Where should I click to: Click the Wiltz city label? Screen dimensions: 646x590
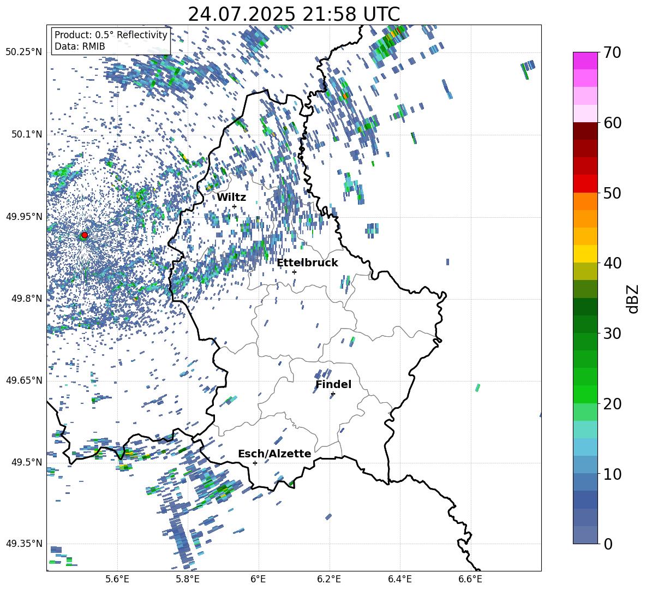pyautogui.click(x=231, y=197)
